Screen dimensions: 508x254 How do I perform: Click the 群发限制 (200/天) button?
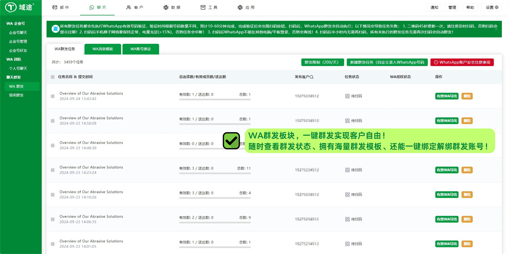pyautogui.click(x=322, y=62)
